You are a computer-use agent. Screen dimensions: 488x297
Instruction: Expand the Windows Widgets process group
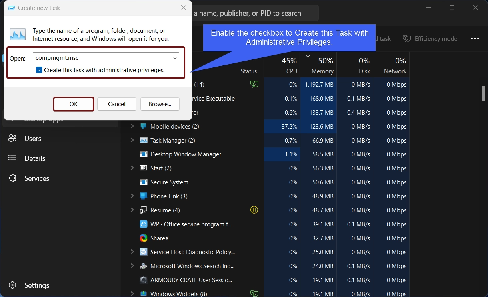(x=132, y=294)
